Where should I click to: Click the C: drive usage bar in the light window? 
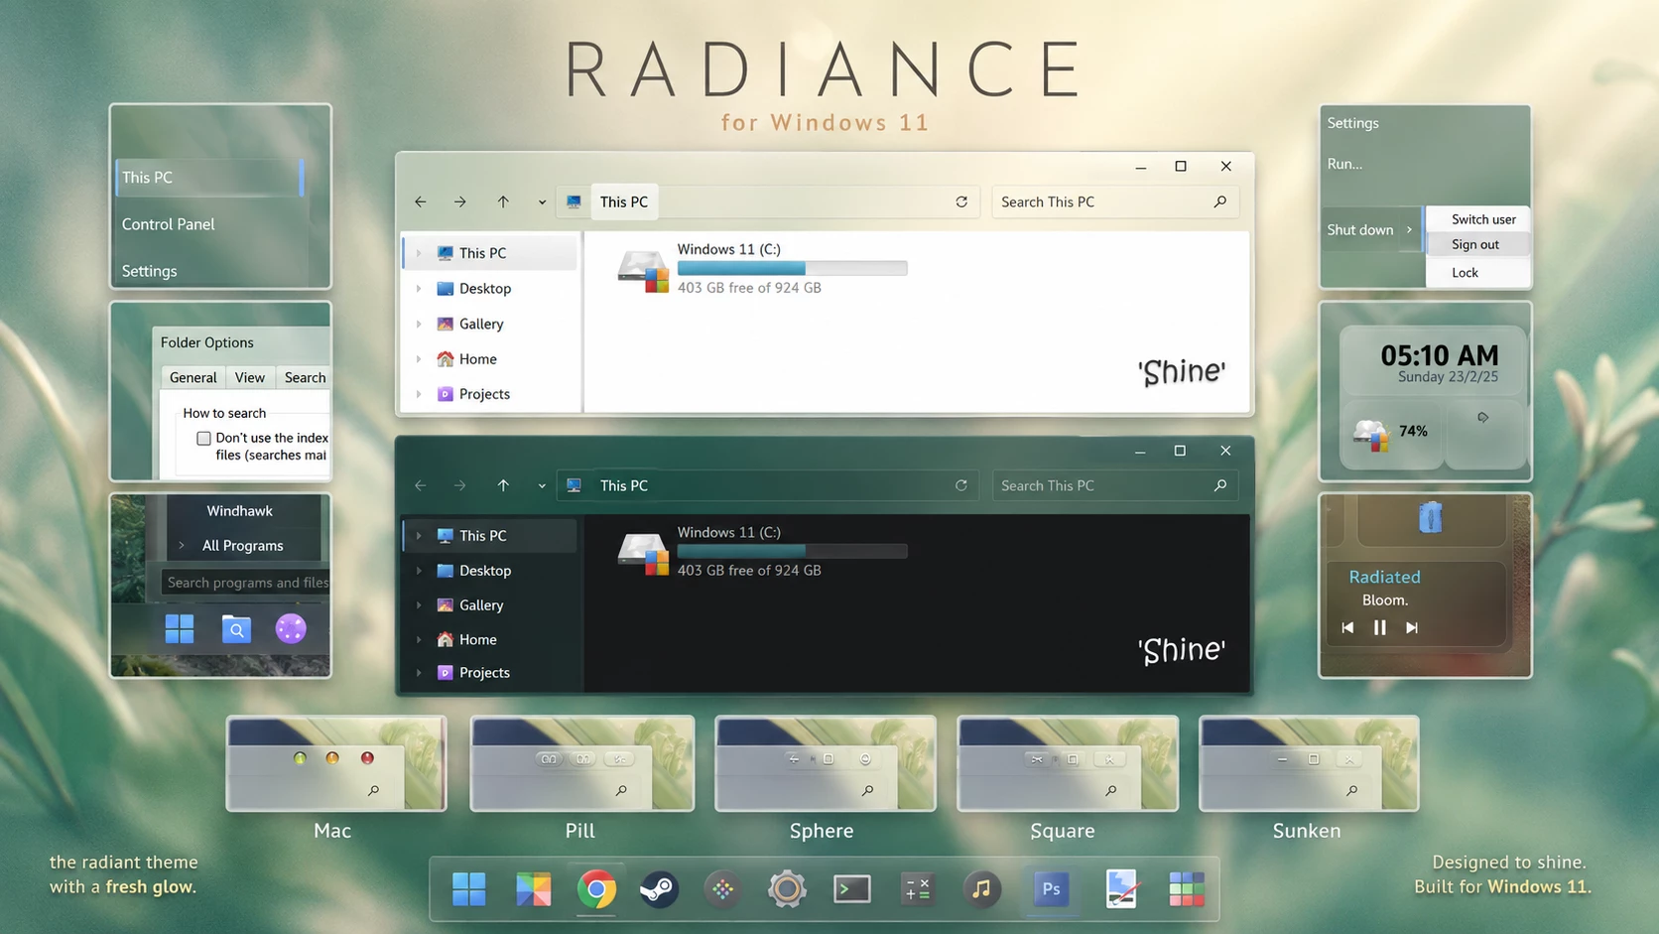pyautogui.click(x=792, y=268)
